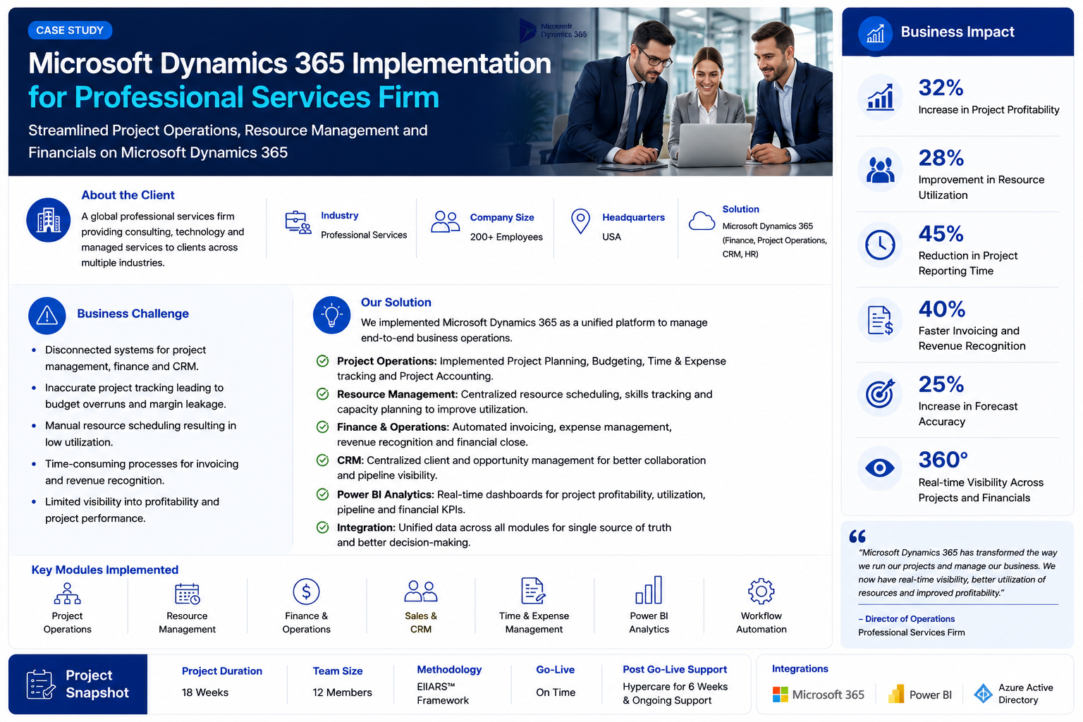1083x722 pixels.
Task: Select the location pin icon beside Headquarters
Action: click(580, 221)
